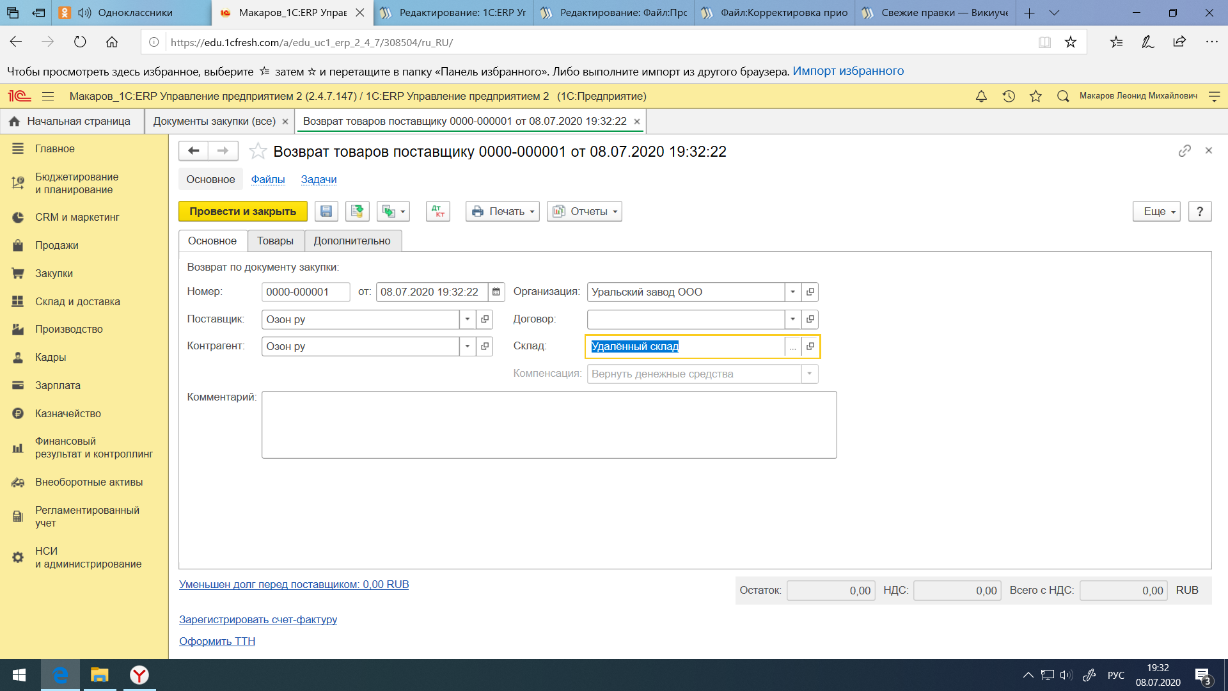
Task: Expand the Договор dropdown arrow
Action: 793,319
